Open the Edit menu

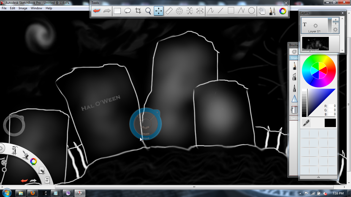click(x=13, y=8)
